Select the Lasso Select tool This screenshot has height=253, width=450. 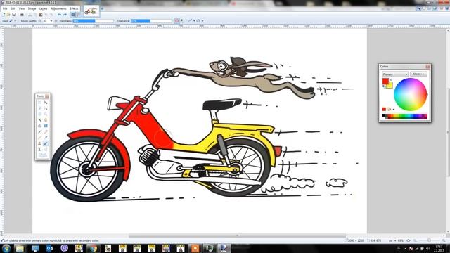click(x=40, y=108)
